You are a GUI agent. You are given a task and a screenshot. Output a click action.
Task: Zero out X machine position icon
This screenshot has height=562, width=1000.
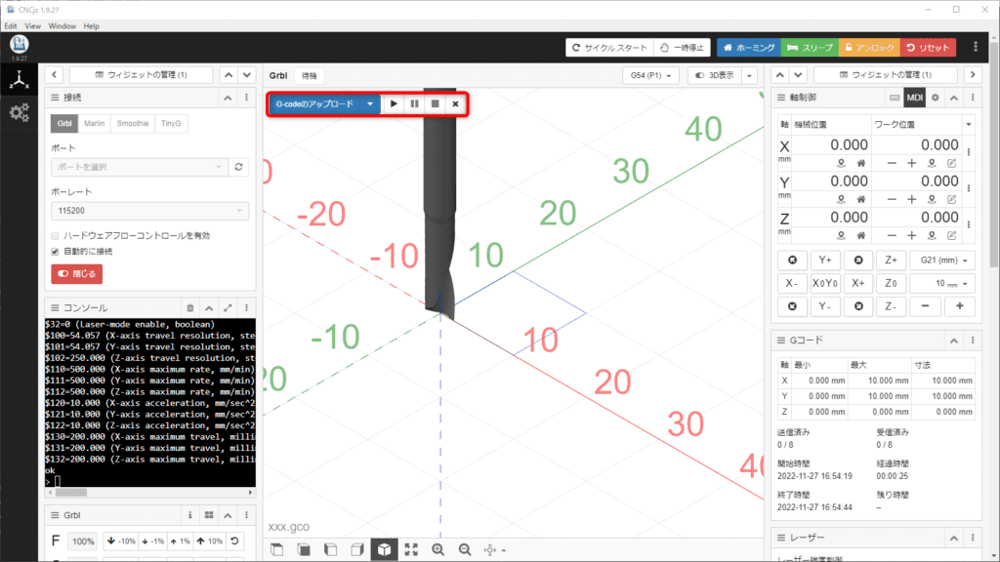[x=841, y=163]
